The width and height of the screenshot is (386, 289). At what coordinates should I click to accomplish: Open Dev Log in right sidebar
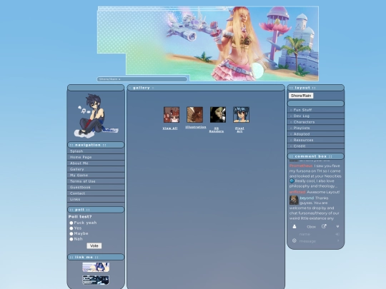(316, 116)
